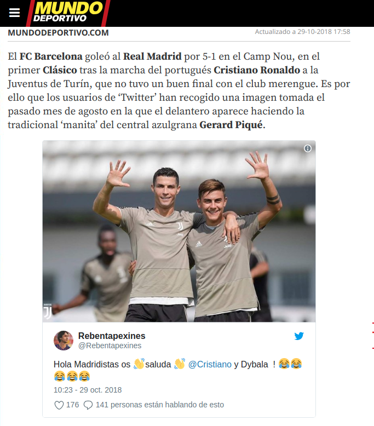
Task: Open the Cristiano Ronaldo link
Action: coord(257,70)
